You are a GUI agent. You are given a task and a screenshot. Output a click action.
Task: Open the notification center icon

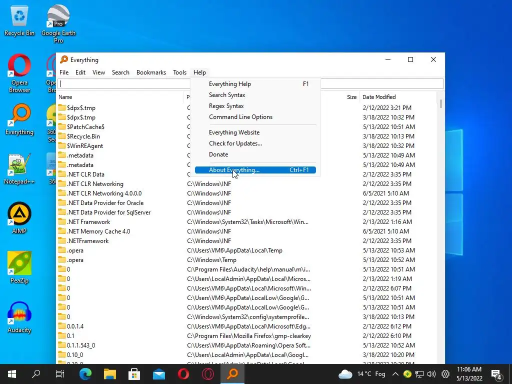coord(496,374)
